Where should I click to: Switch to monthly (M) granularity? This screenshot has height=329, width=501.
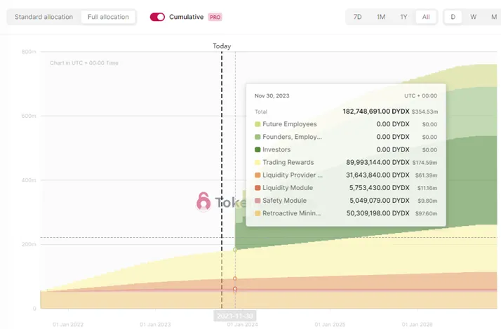[494, 17]
